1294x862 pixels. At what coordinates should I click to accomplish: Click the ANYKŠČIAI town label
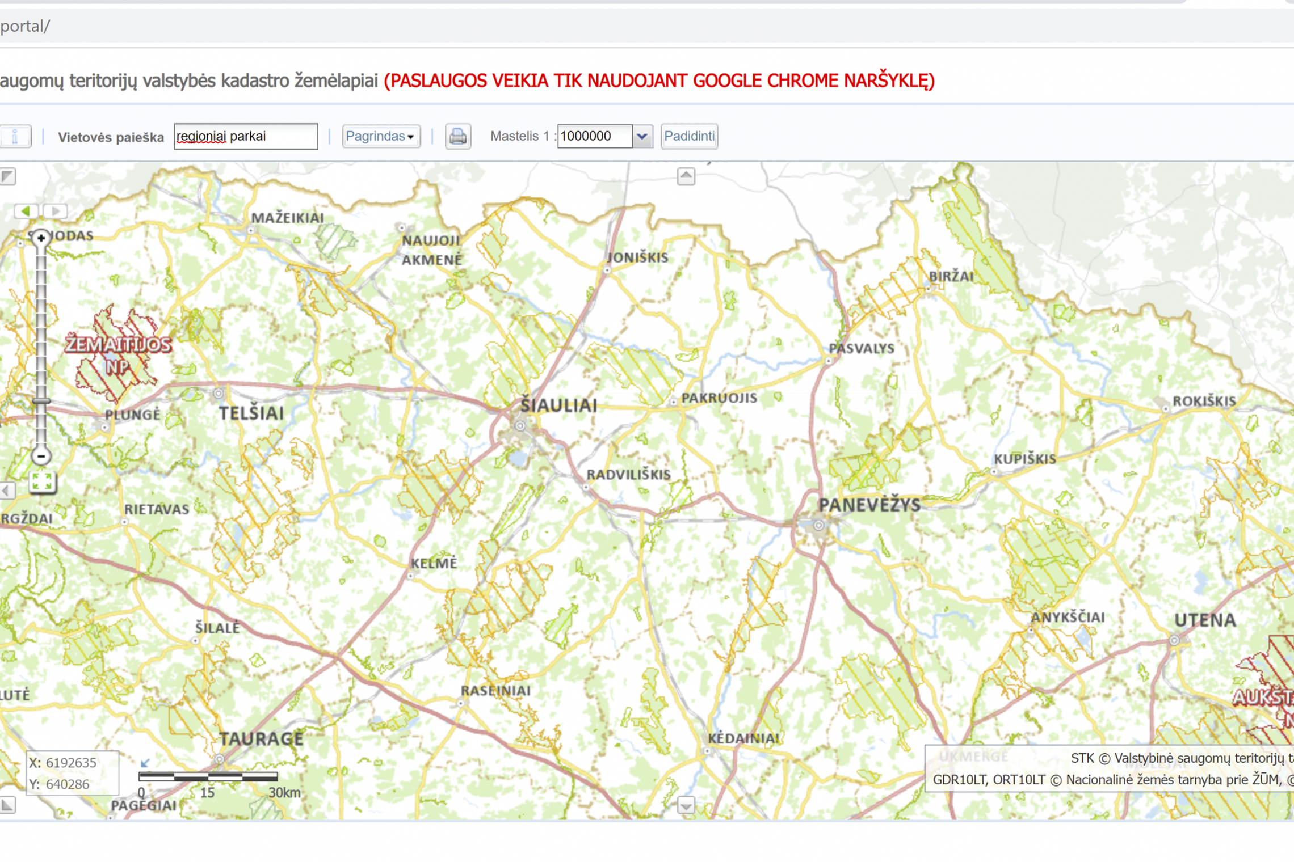(1068, 618)
